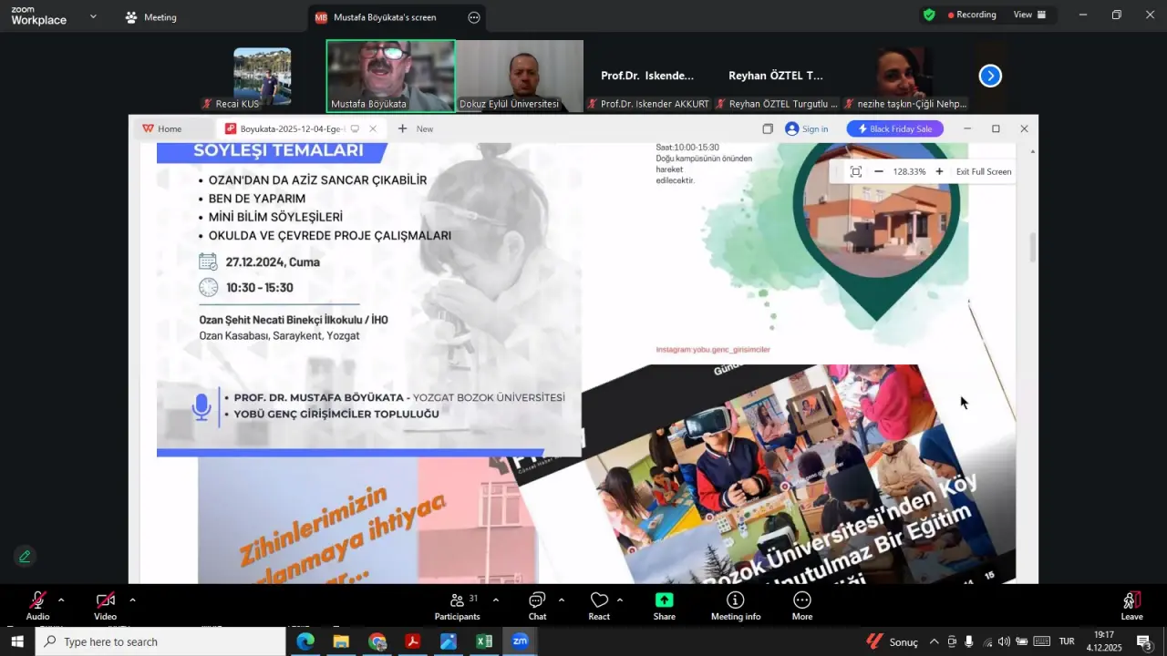Show next participants with the arrow
The height and width of the screenshot is (656, 1167).
[x=990, y=77]
